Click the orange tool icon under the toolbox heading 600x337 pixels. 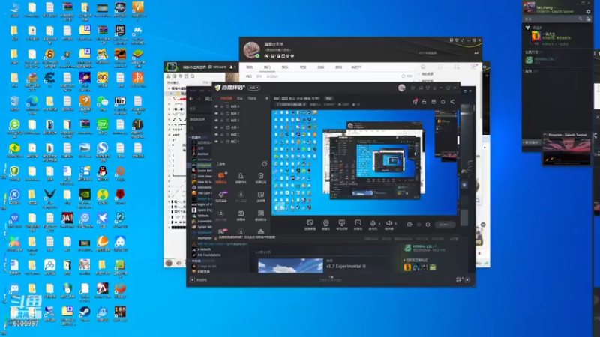point(221,175)
